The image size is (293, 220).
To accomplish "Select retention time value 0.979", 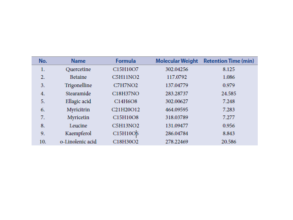I will point(229,85).
